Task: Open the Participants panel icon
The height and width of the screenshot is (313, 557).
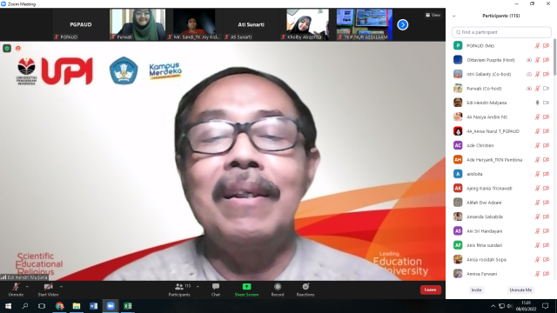Action: click(x=179, y=286)
